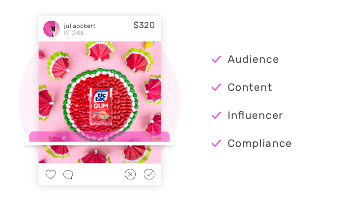Choose the Compliance label
The height and width of the screenshot is (202, 344).
[259, 144]
